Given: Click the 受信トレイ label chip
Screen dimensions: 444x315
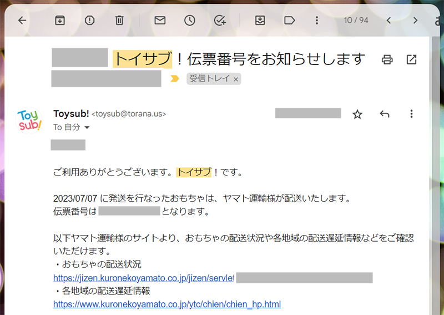Looking at the screenshot, I should pyautogui.click(x=210, y=79).
